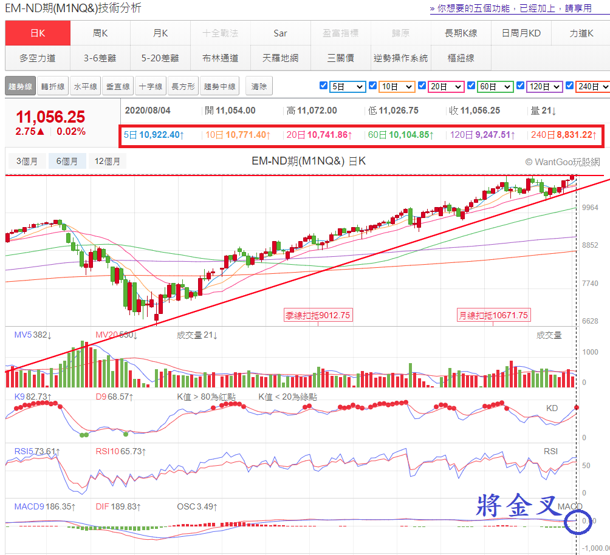Image resolution: width=610 pixels, height=555 pixels.
Task: Open the 日周月KD tab
Action: (521, 33)
